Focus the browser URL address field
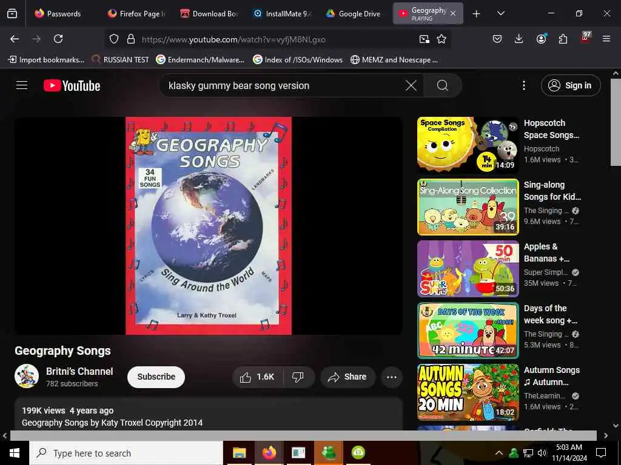The width and height of the screenshot is (621, 465). [277, 39]
